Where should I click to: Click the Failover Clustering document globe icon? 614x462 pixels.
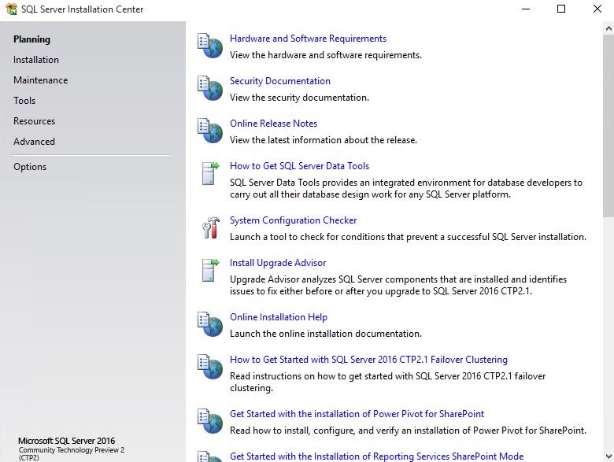click(x=210, y=367)
